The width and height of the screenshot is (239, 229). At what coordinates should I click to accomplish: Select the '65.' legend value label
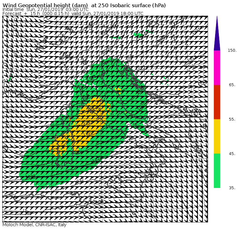coord(232,85)
